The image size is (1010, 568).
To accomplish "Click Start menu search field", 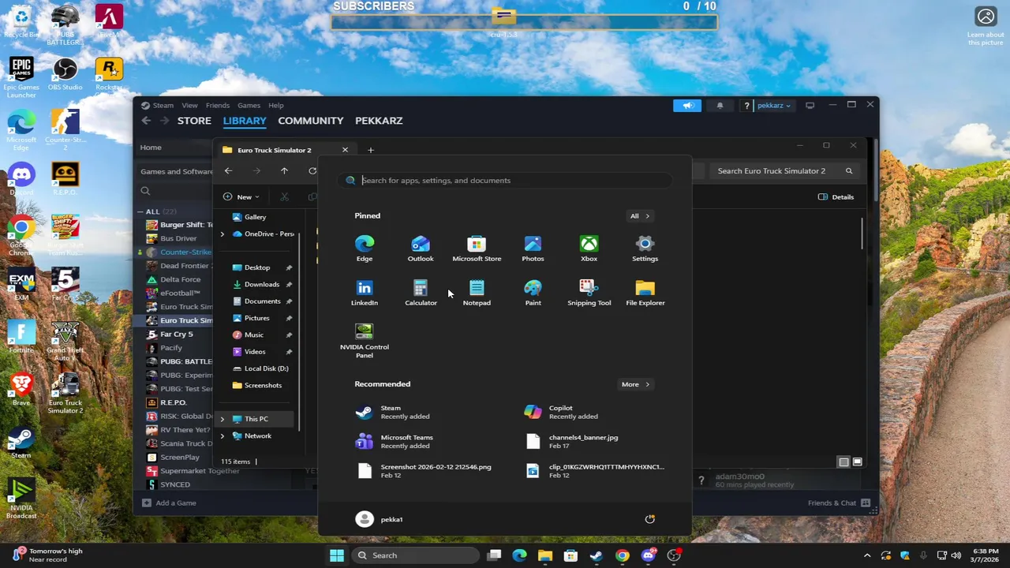I will 505,181.
